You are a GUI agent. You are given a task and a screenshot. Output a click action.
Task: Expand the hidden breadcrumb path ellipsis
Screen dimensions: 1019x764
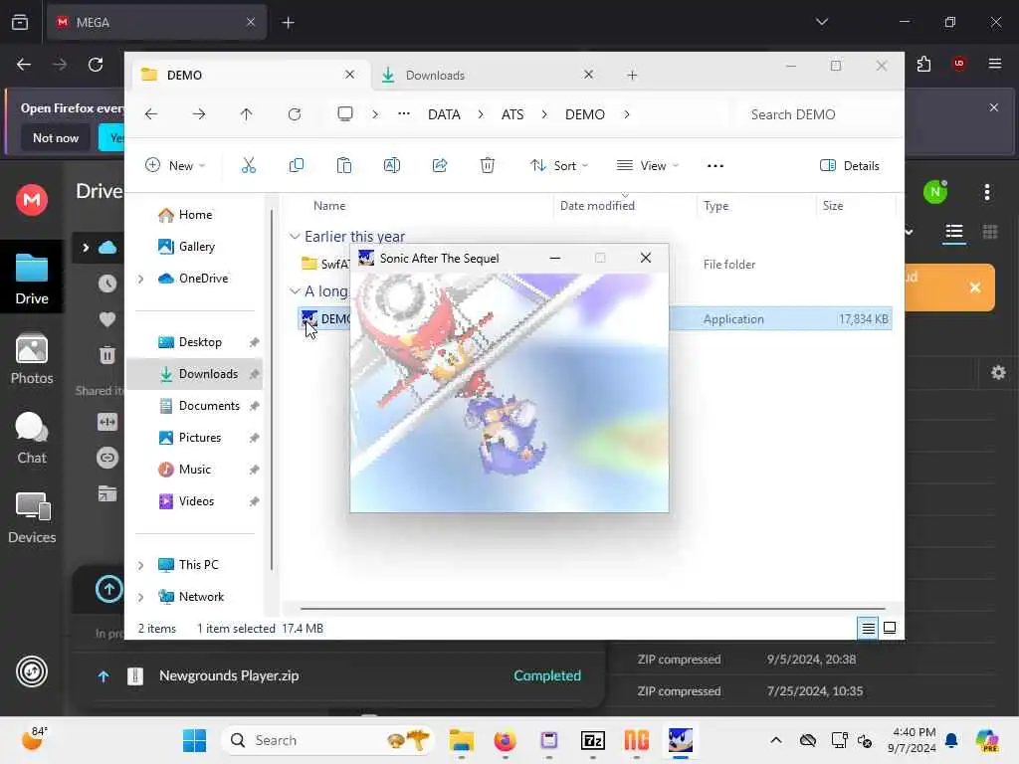404,114
